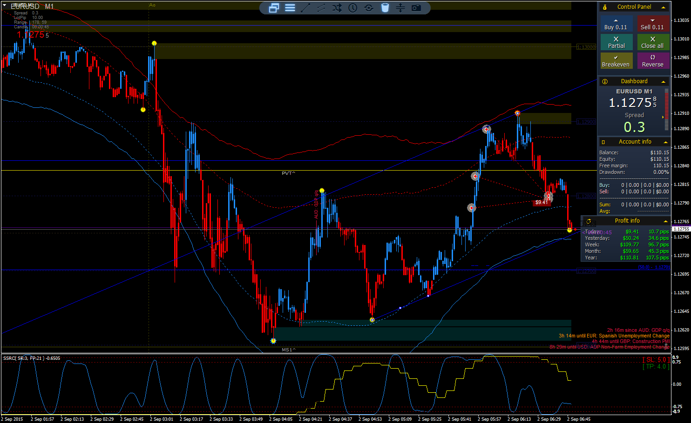Click the Week profit value $109.77

pyautogui.click(x=630, y=245)
